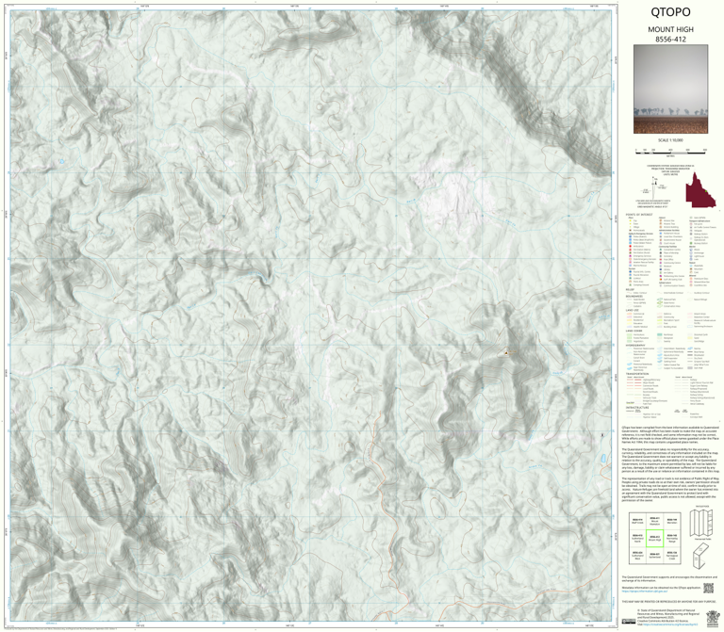
Task: Click the QR code
Action: click(x=708, y=588)
